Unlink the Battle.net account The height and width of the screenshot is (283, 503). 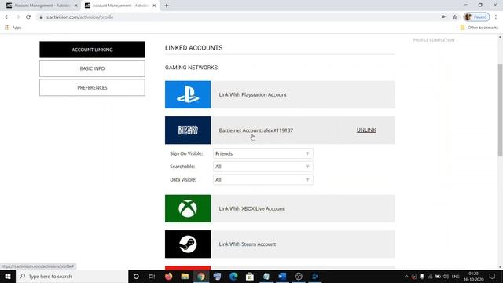pos(366,130)
